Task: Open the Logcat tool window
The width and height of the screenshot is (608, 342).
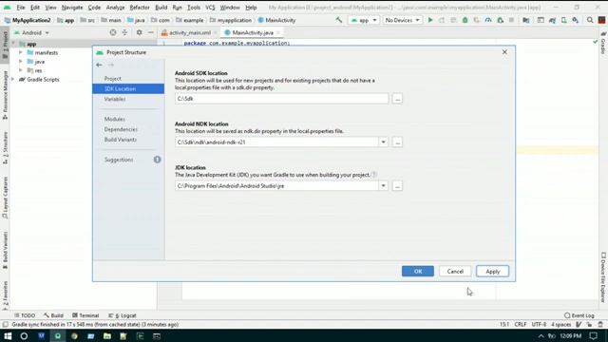Action: coord(123,315)
